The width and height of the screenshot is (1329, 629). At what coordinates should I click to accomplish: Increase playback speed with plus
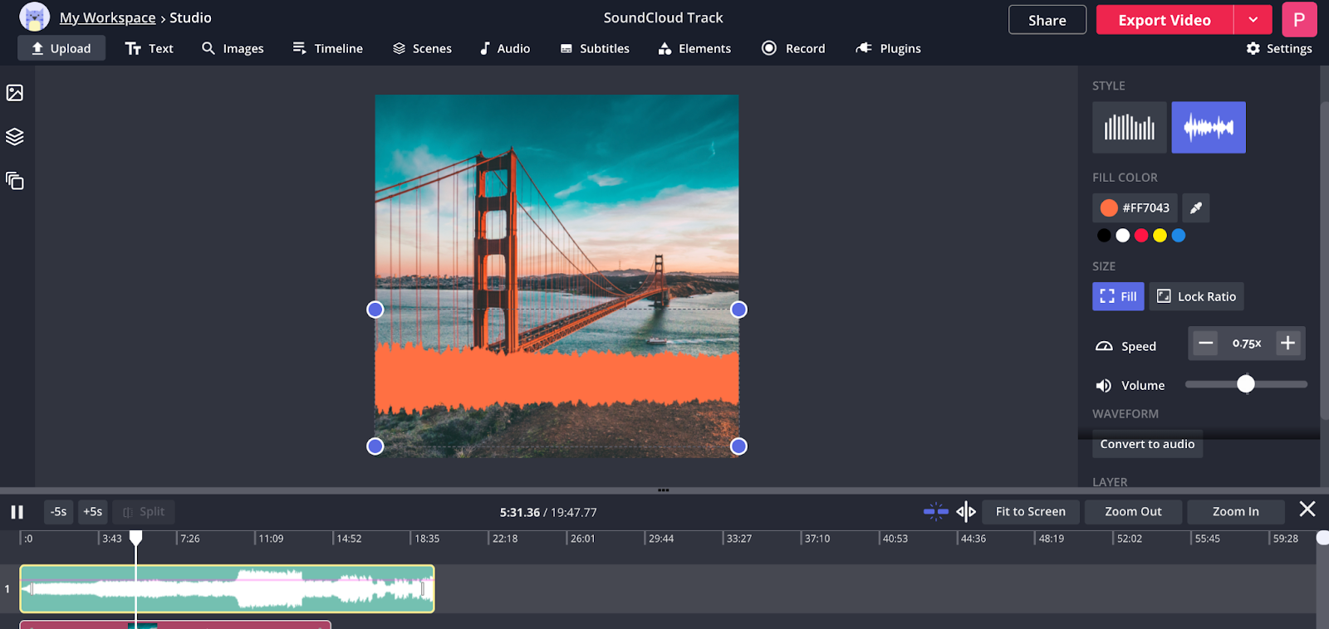pos(1287,344)
